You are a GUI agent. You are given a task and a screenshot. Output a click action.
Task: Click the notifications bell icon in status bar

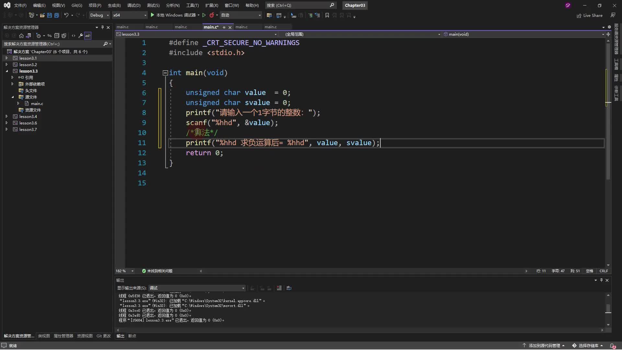coord(612,345)
